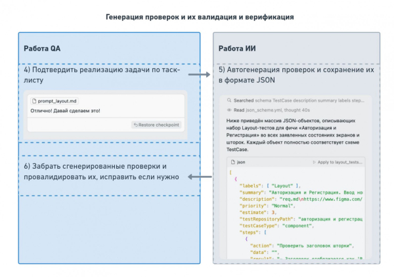Click the right arrow from step 4 to step 5
The width and height of the screenshot is (394, 277).
(x=199, y=75)
